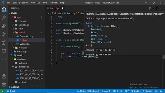165x93 pixels.
Task: Open the Extensions view
Action: pos(4,43)
